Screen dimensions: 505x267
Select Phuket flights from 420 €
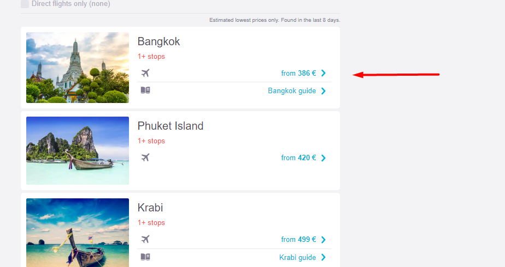click(x=298, y=158)
